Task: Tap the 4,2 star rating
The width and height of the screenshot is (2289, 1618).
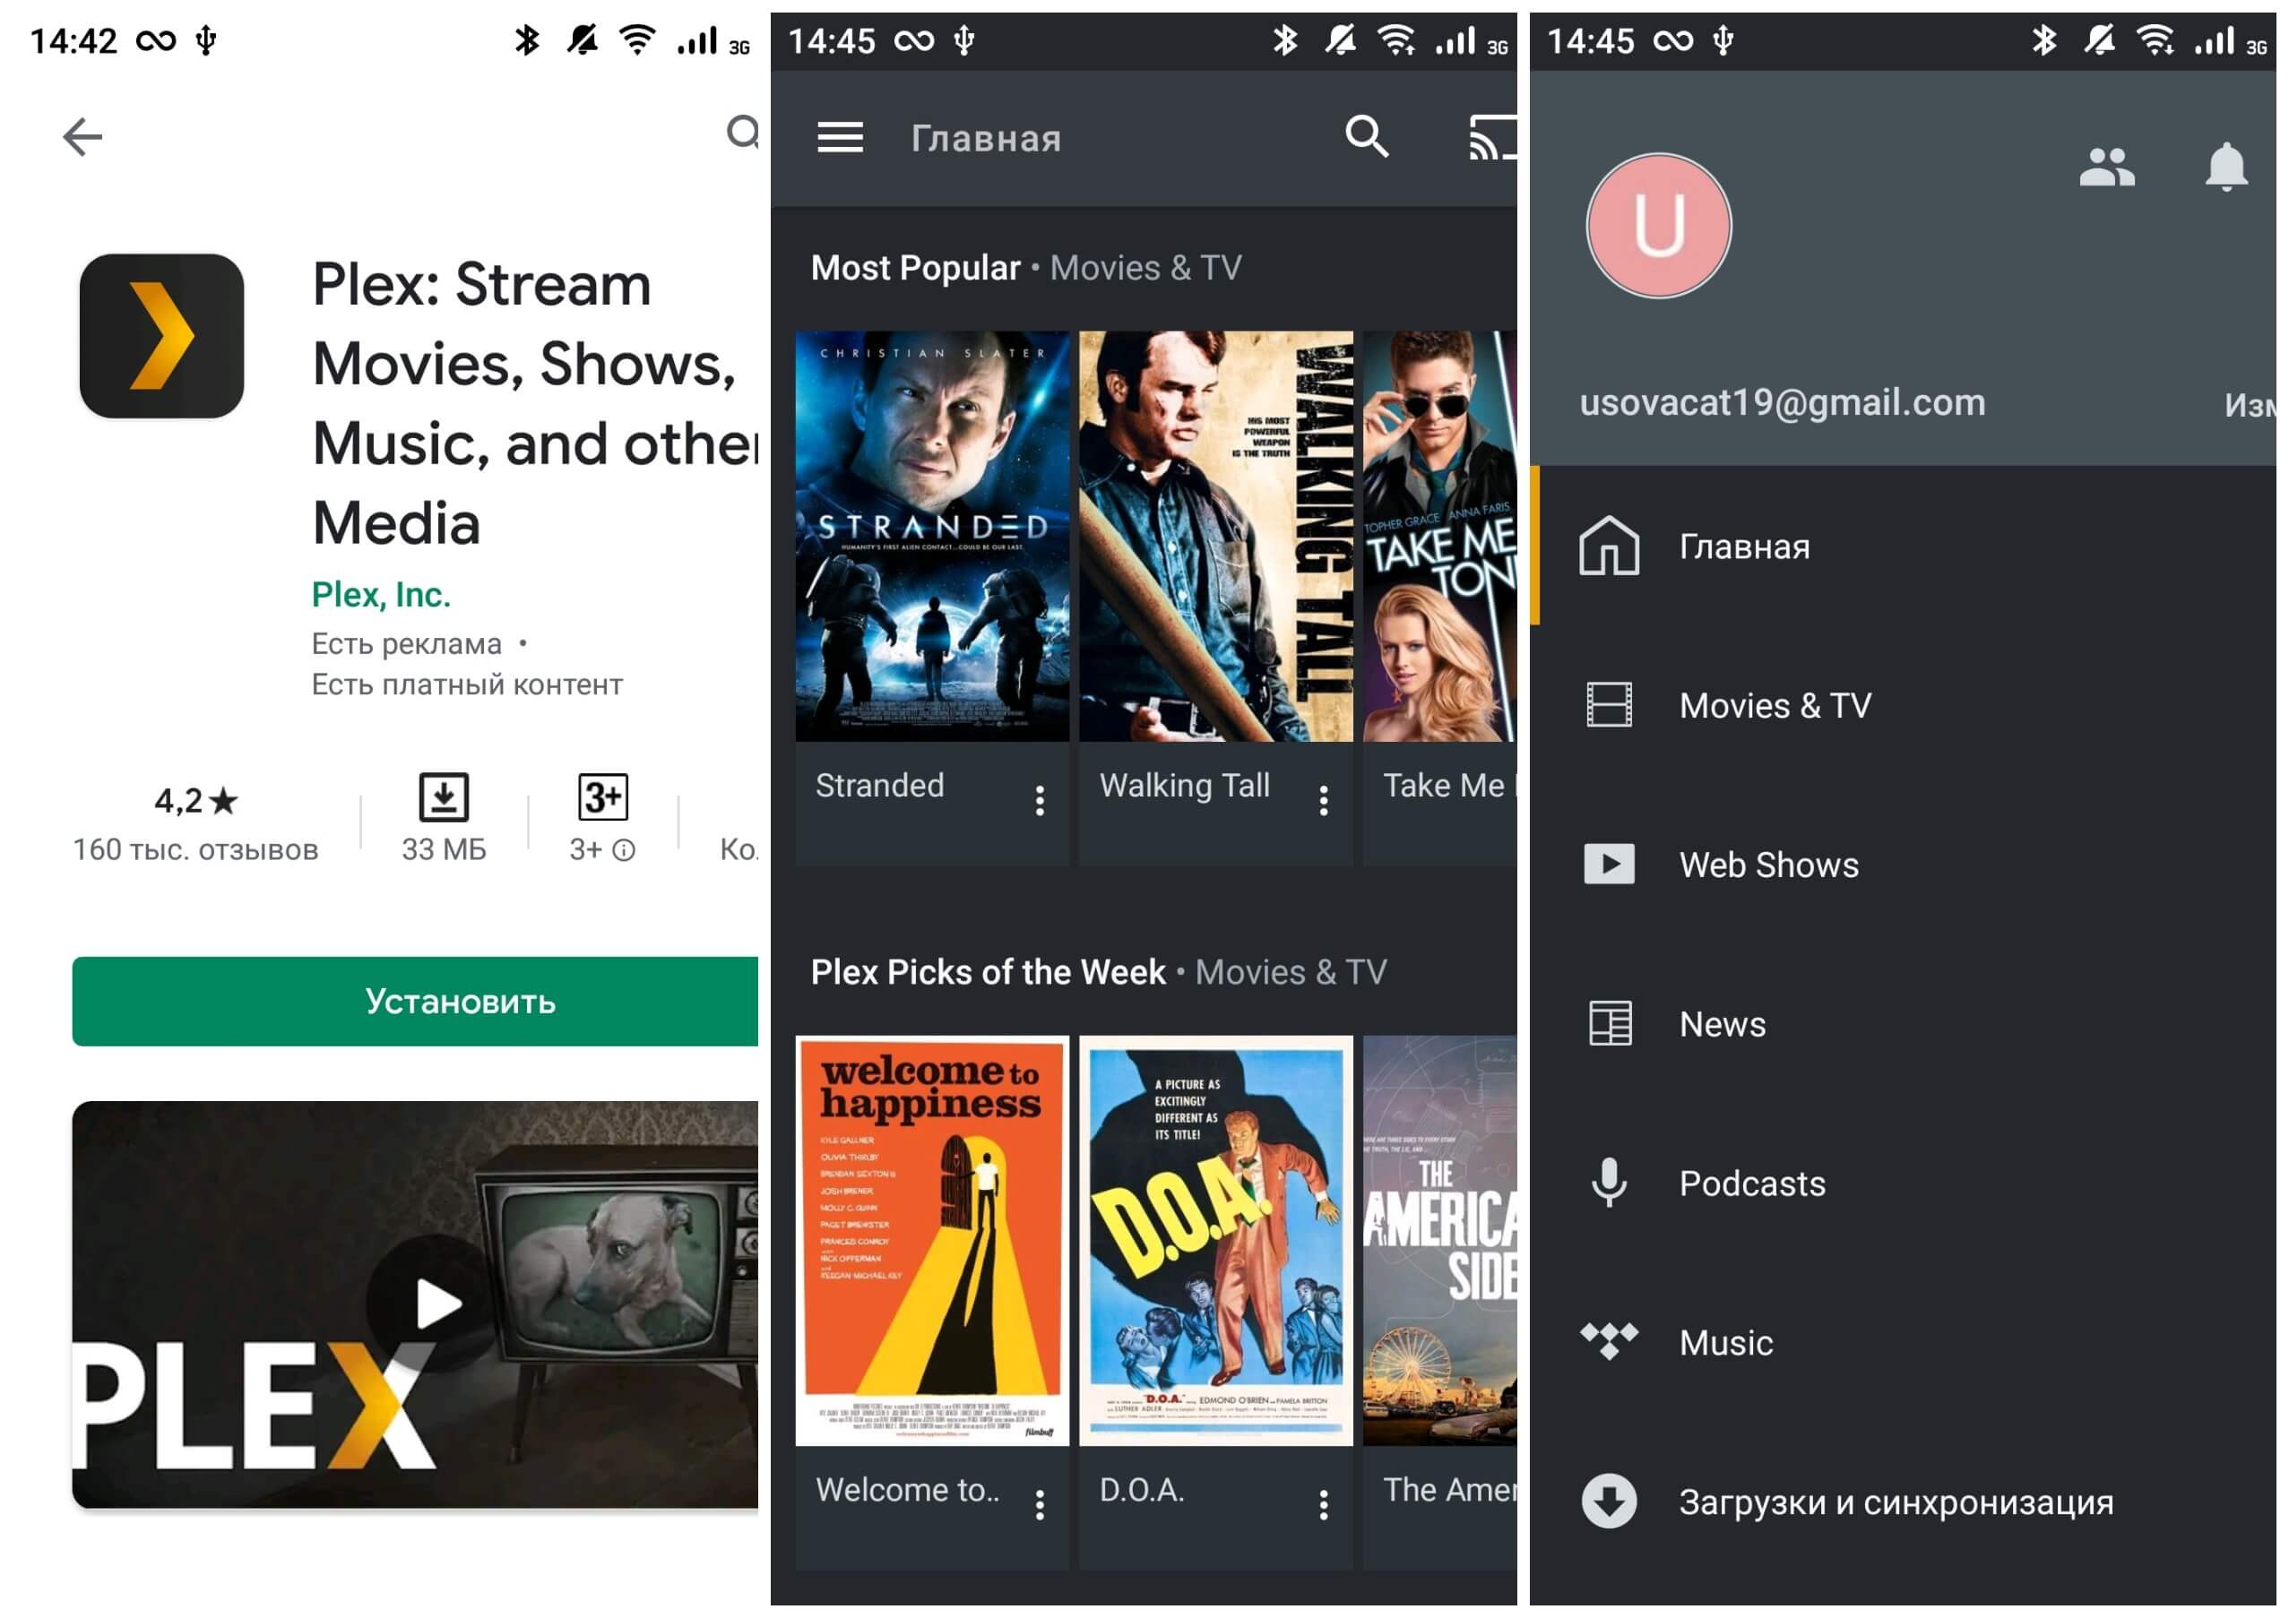Action: tap(195, 800)
